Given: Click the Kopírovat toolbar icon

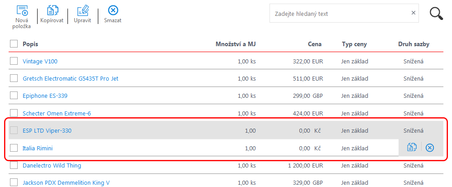Looking at the screenshot, I should click(52, 10).
